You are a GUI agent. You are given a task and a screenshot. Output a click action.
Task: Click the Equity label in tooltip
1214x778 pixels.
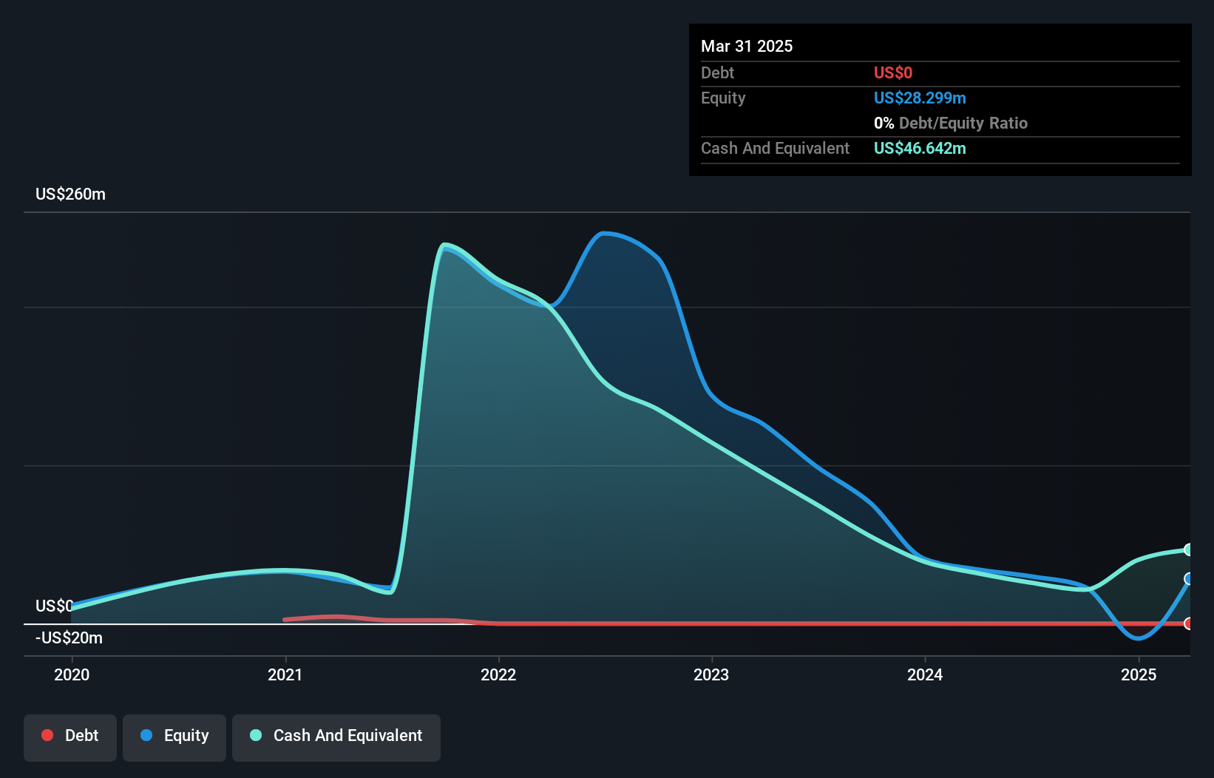point(723,98)
